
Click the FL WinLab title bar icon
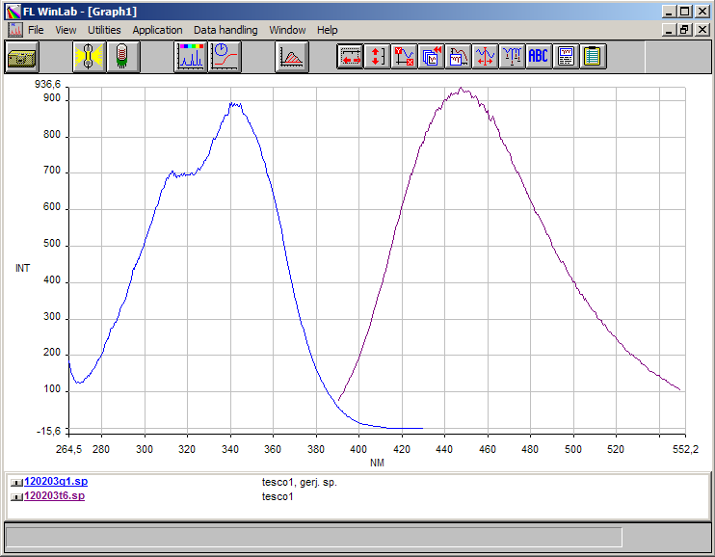(13, 12)
